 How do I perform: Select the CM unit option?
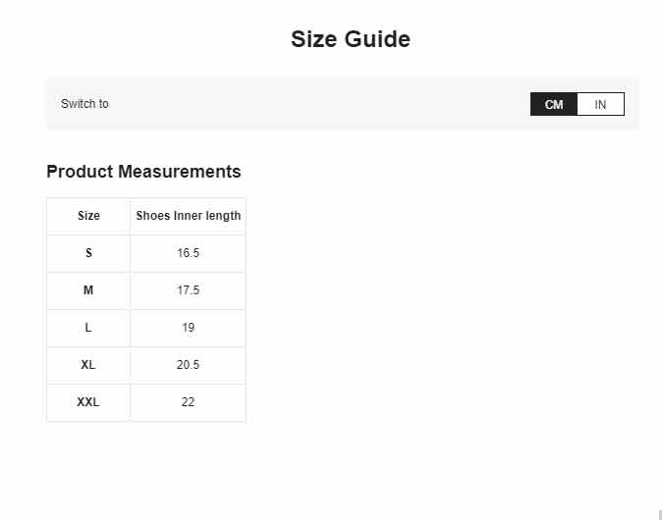(x=554, y=104)
